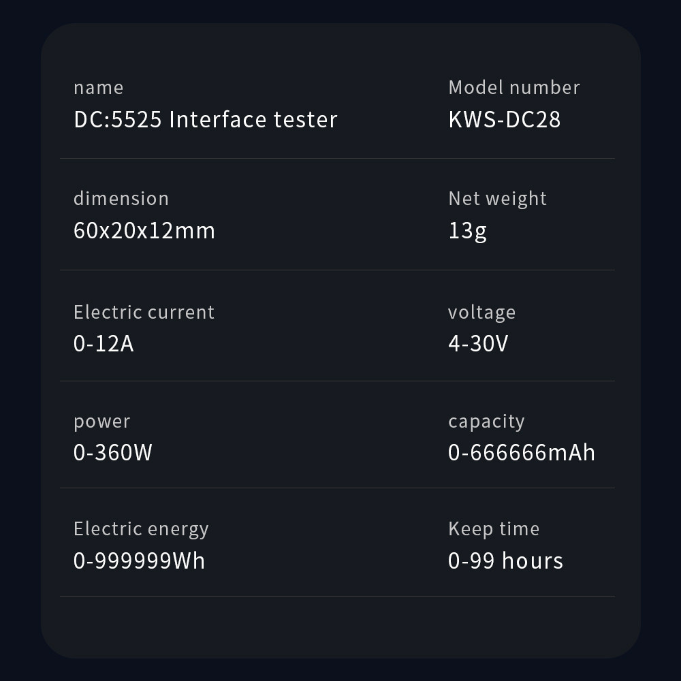Image resolution: width=681 pixels, height=681 pixels.
Task: Click the 'Model number' label
Action: (x=514, y=88)
